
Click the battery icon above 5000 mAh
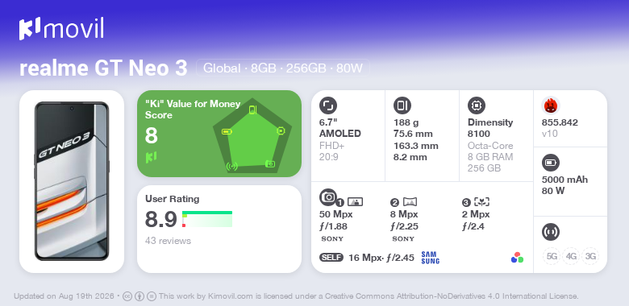click(x=551, y=163)
